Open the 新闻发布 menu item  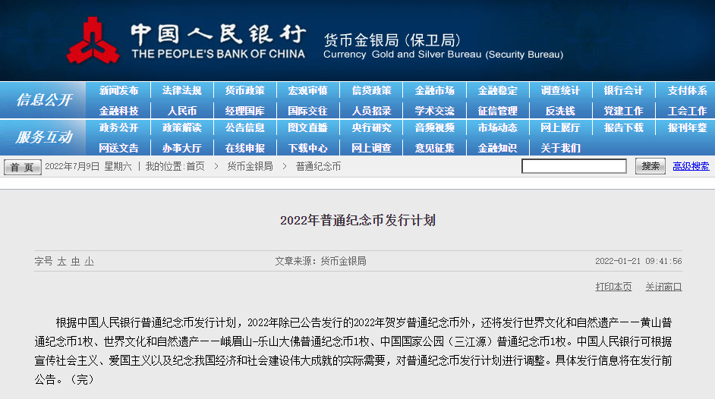pyautogui.click(x=118, y=90)
